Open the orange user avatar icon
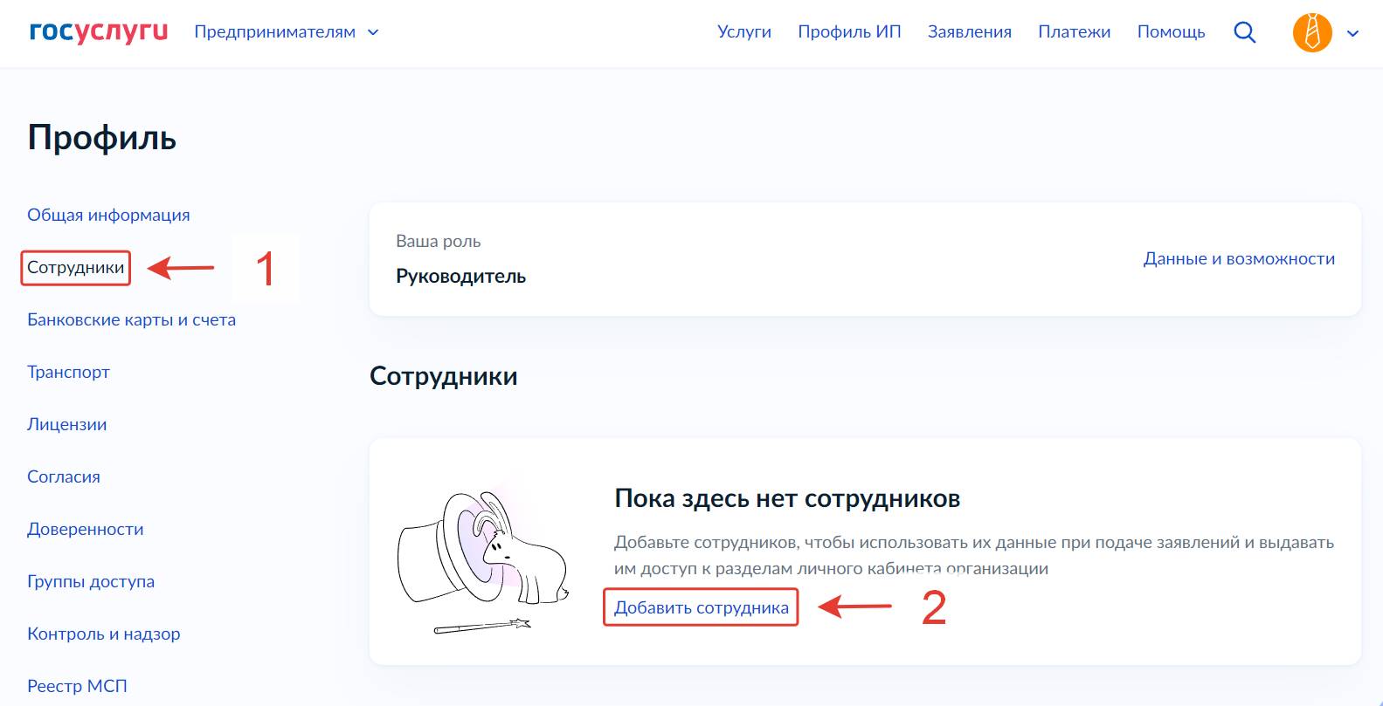The width and height of the screenshot is (1383, 706). coord(1312,32)
